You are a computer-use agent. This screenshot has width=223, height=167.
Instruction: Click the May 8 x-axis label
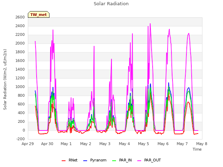[x=202, y=144]
